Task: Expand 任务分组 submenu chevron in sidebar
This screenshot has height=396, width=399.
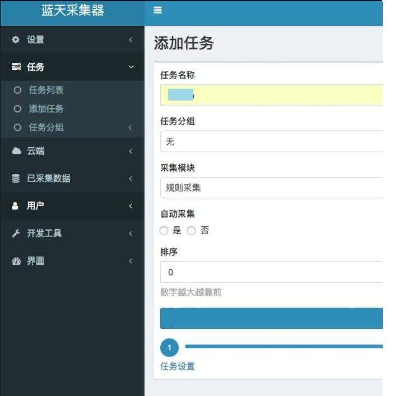Action: [x=131, y=128]
